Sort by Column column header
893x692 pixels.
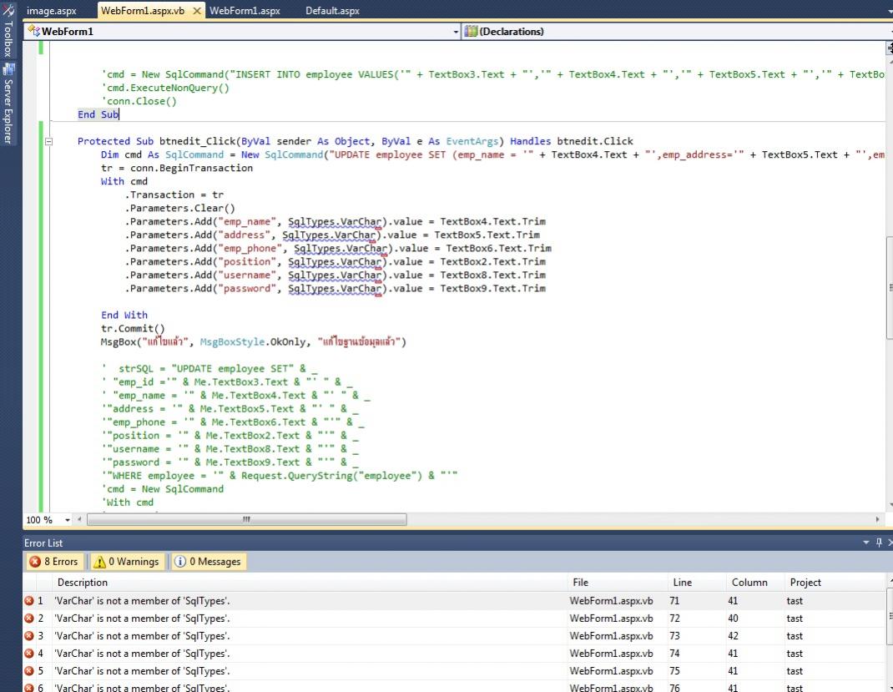click(755, 582)
